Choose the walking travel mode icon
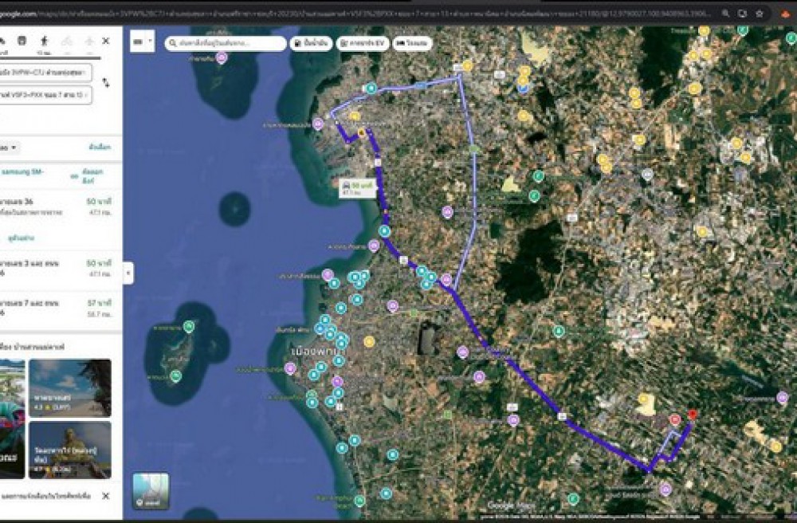Image resolution: width=797 pixels, height=523 pixels. [44, 41]
